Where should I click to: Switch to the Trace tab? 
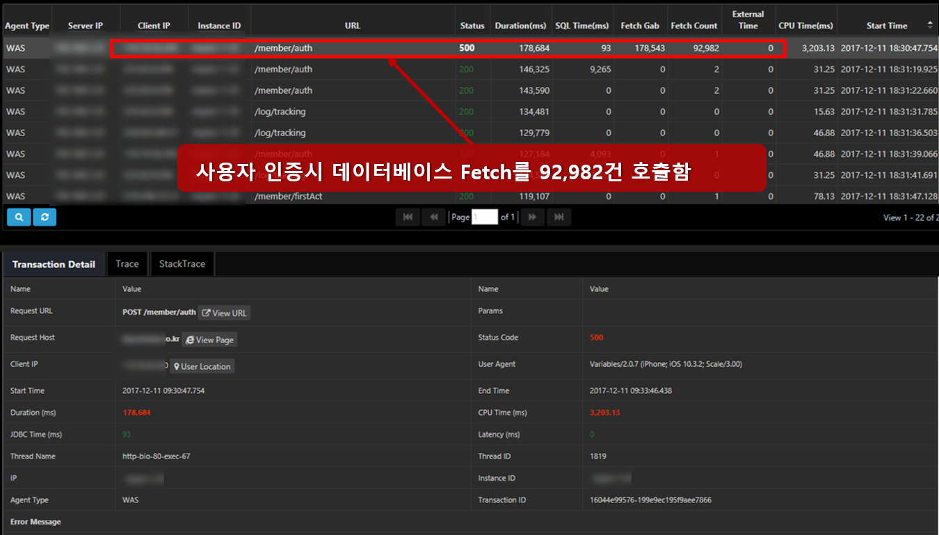coord(127,264)
